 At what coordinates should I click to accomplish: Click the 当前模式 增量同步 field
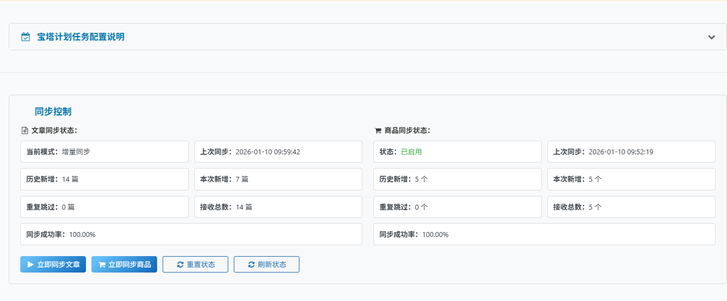104,152
